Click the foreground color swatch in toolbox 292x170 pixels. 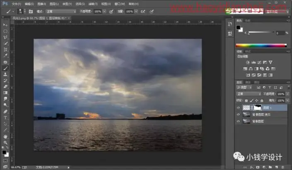click(x=4, y=152)
